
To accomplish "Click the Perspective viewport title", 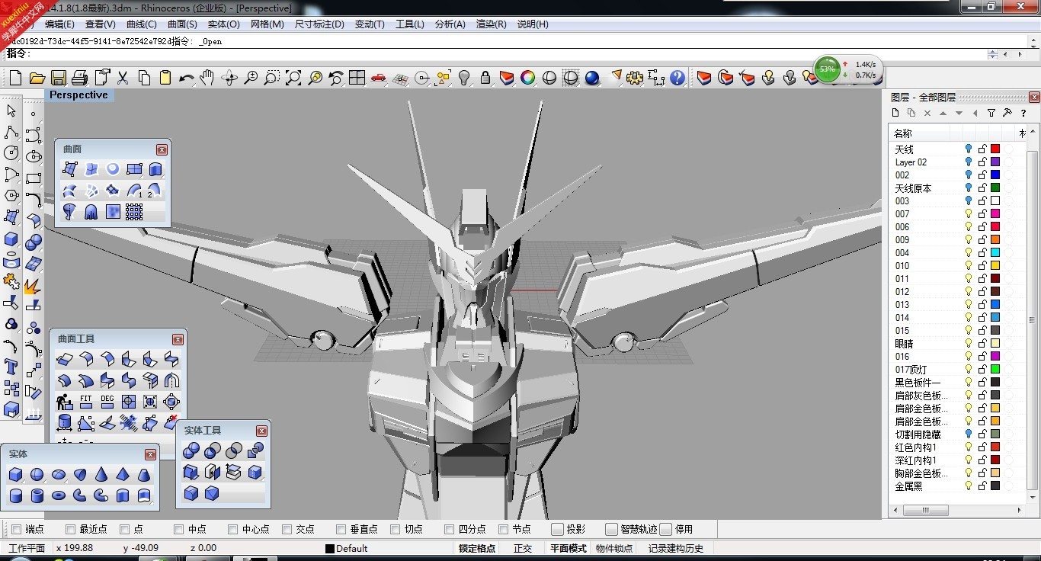I will tap(79, 95).
